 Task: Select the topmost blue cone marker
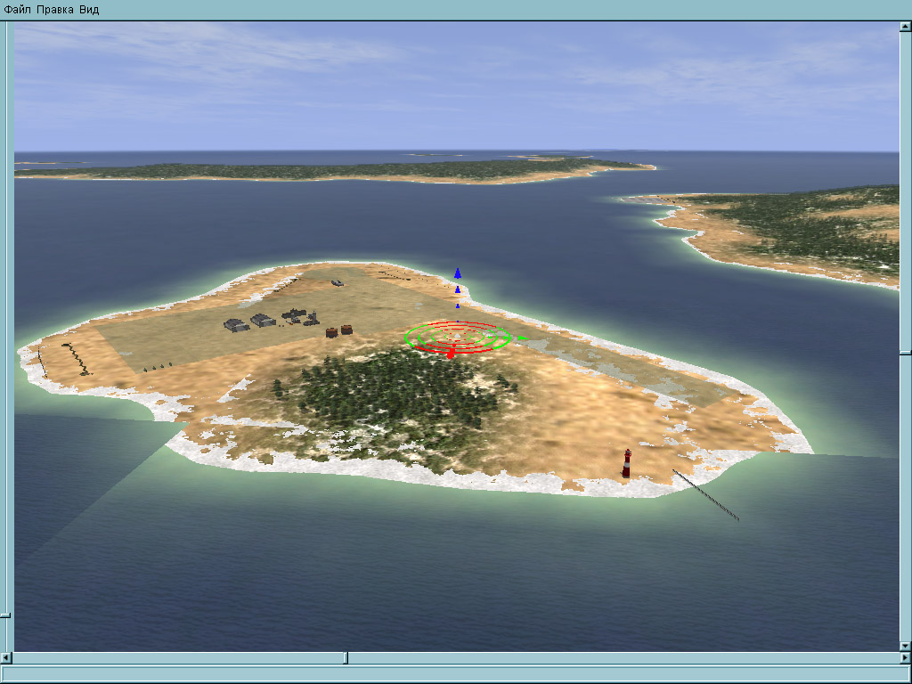(458, 273)
